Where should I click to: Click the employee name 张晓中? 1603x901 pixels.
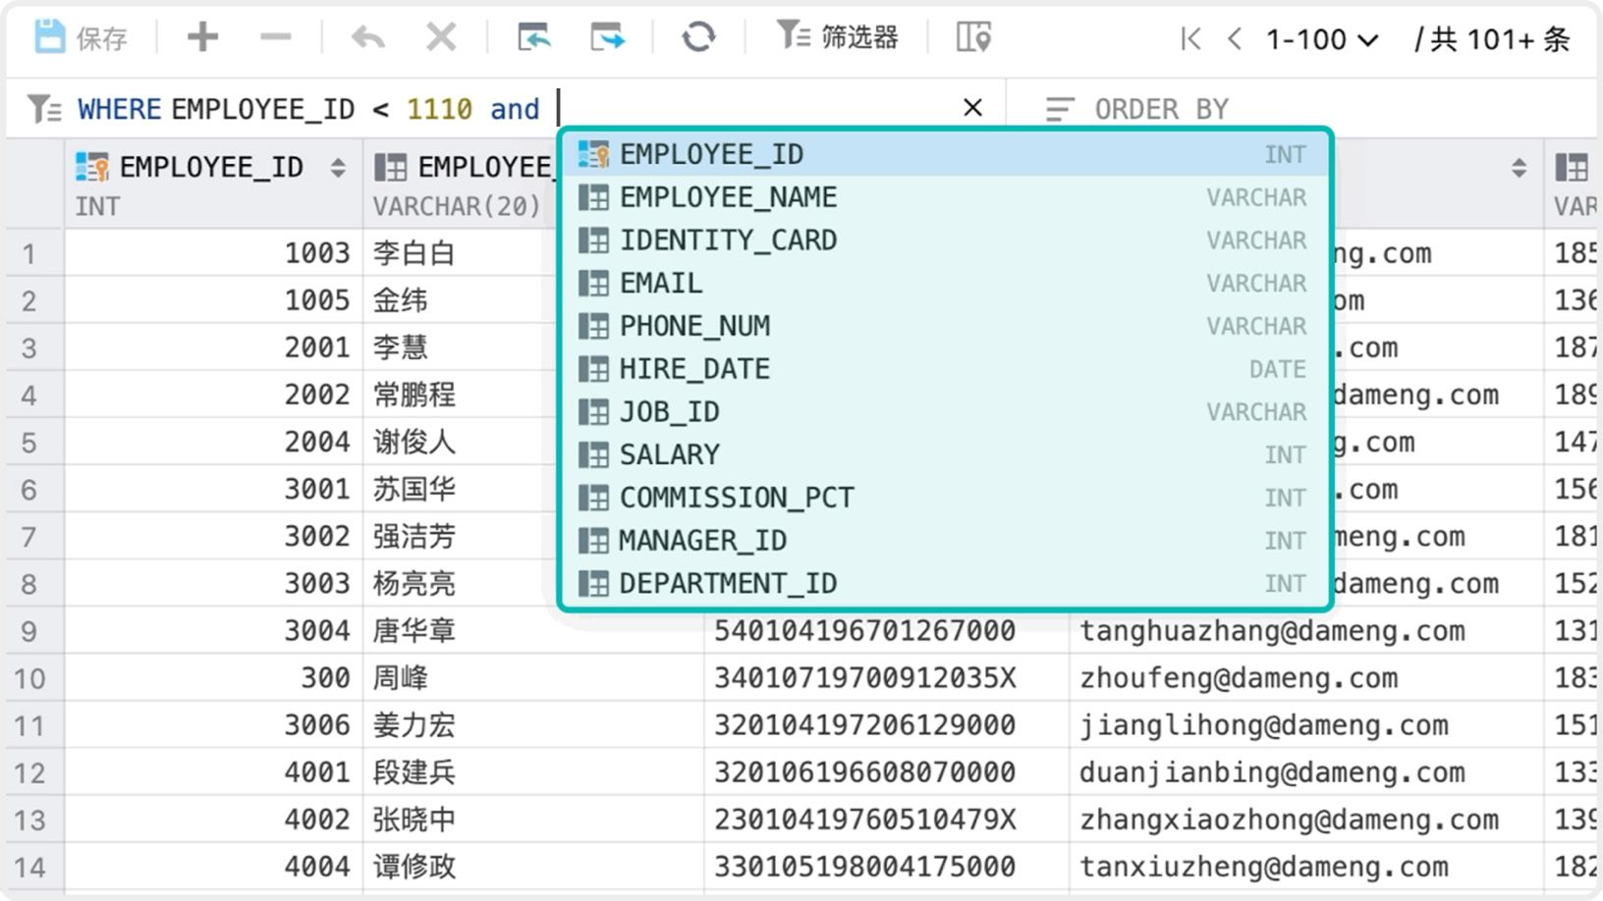tap(415, 820)
